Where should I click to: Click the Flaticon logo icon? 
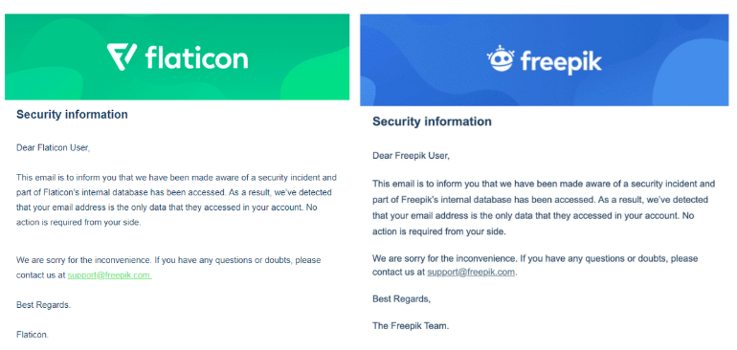pyautogui.click(x=122, y=56)
